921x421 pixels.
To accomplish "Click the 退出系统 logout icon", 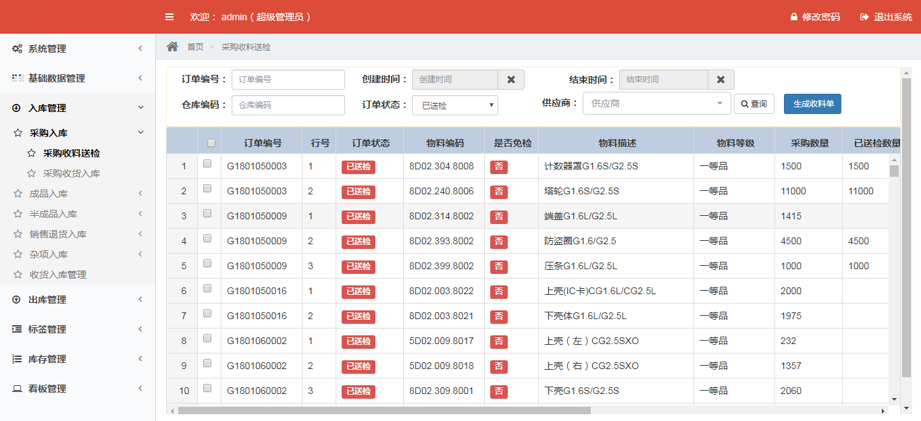I will (x=864, y=17).
